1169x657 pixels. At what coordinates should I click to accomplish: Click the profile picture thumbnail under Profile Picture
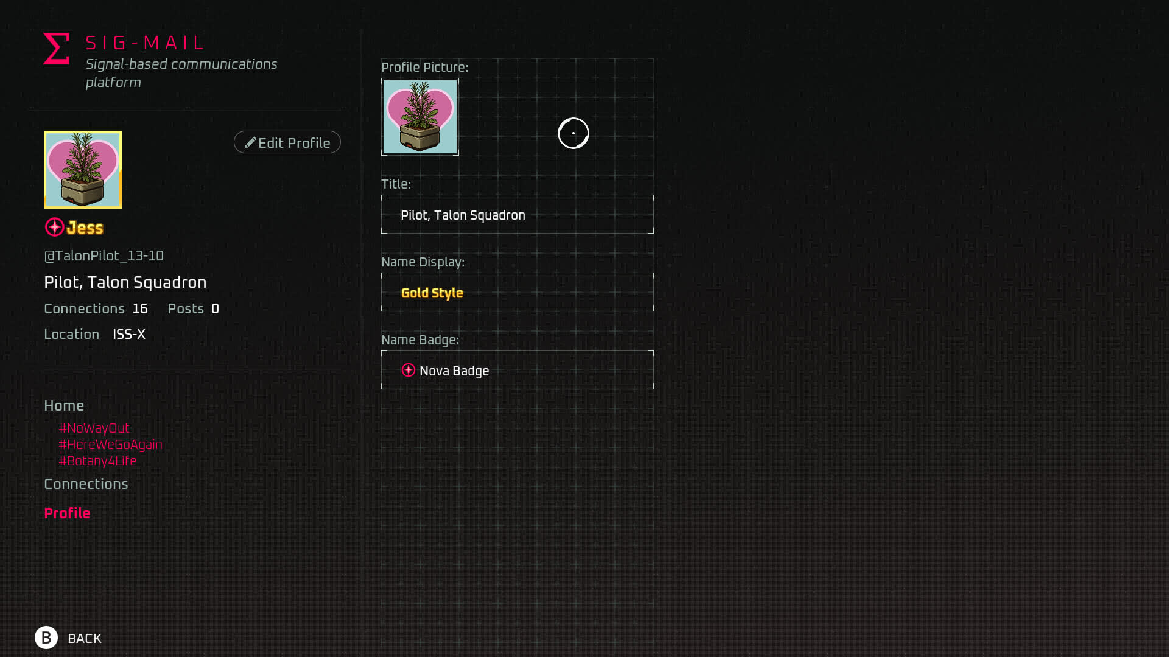tap(420, 117)
